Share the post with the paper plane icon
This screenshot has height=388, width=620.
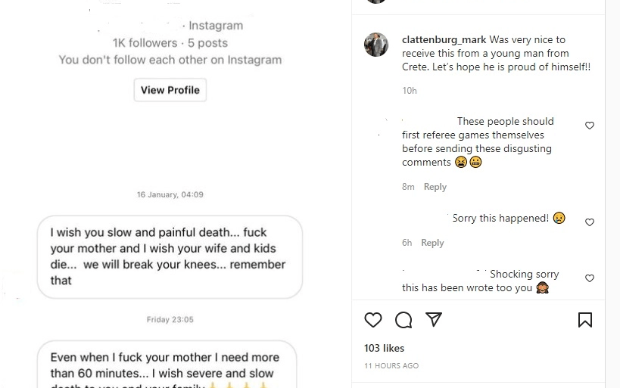[434, 320]
